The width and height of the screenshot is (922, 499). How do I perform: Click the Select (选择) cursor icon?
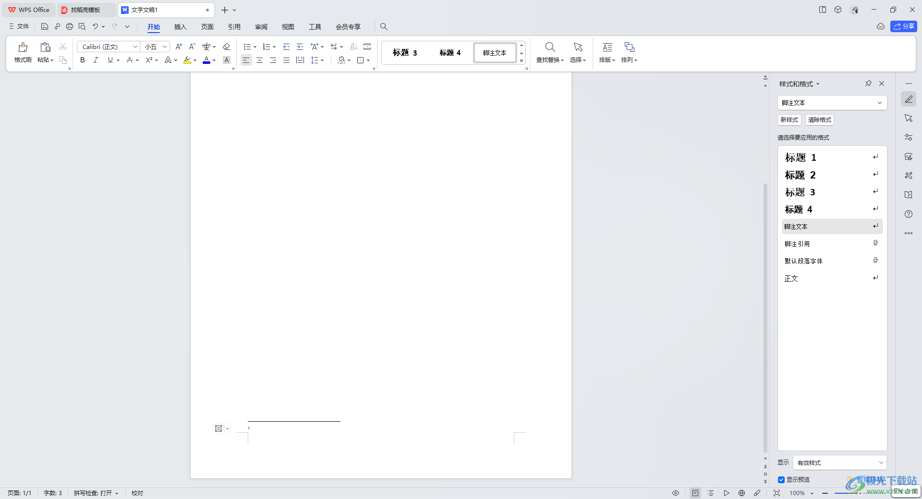click(x=578, y=47)
